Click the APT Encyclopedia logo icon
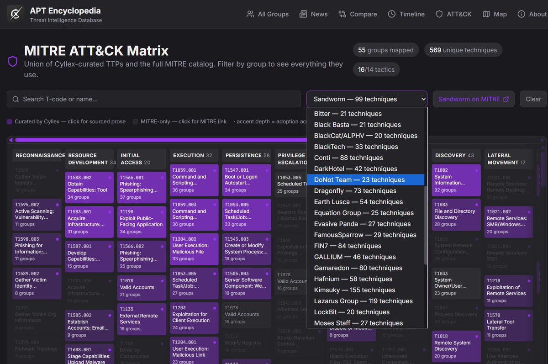 [15, 14]
